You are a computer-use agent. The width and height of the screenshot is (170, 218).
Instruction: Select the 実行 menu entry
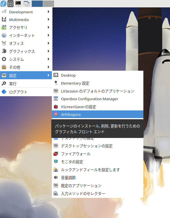click(26, 83)
